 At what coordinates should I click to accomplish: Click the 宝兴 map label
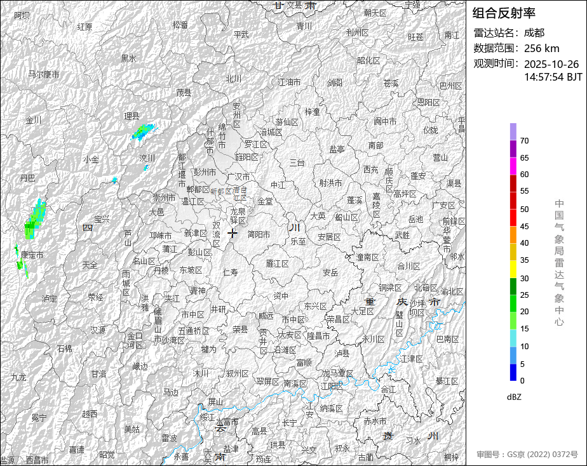(x=102, y=220)
